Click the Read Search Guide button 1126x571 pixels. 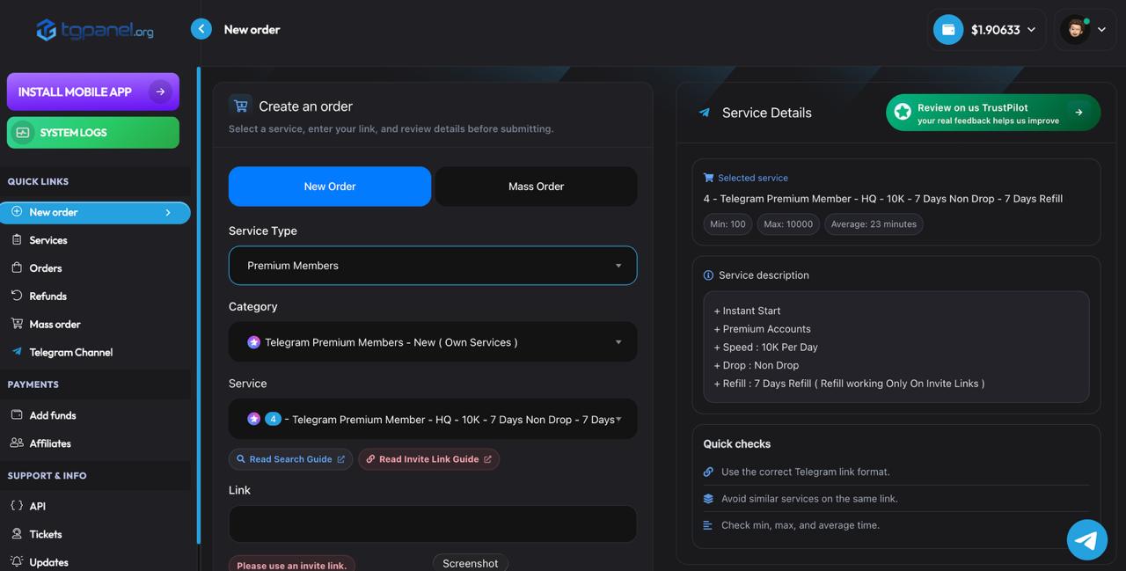(x=291, y=459)
